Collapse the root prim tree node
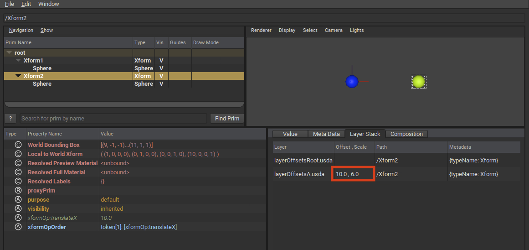 [x=9, y=52]
